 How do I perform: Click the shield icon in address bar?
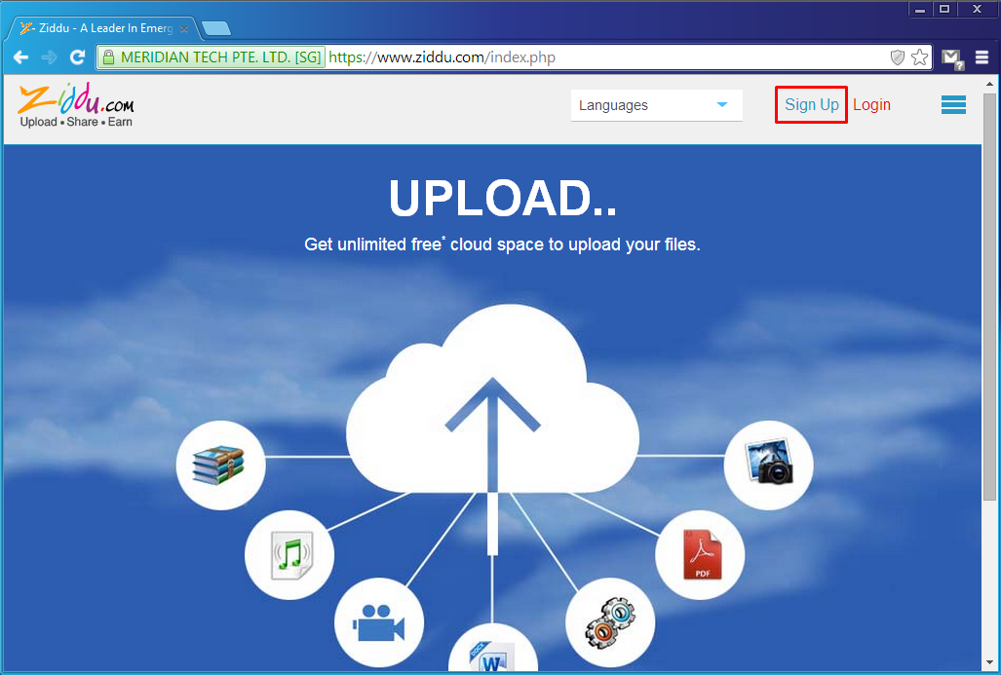click(x=897, y=57)
